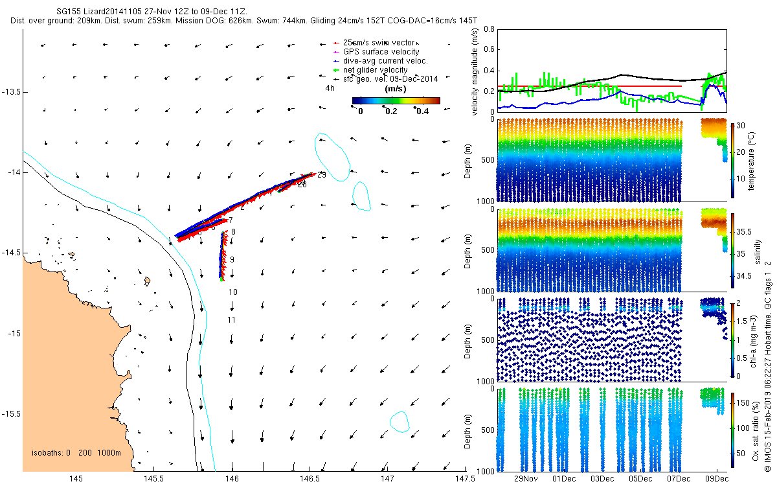Click the temperature colorbar

tap(732, 159)
